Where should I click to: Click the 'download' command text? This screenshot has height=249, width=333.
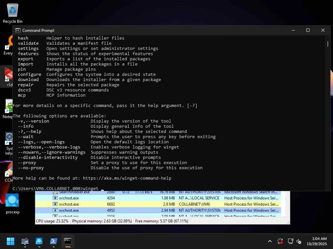[x=28, y=80]
